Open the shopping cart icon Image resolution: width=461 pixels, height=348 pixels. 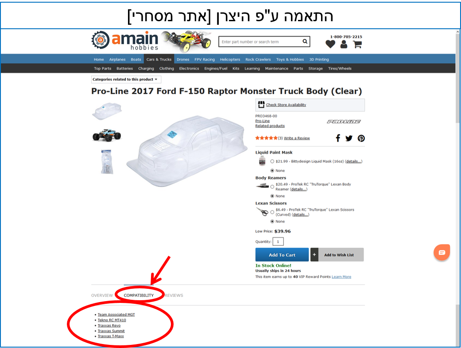click(x=357, y=44)
